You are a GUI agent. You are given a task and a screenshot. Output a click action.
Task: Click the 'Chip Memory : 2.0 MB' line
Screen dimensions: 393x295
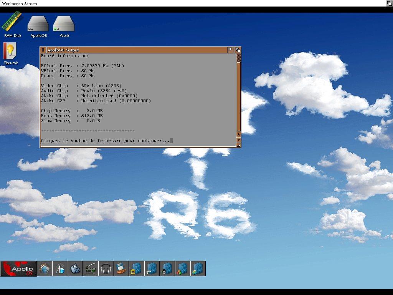click(72, 111)
